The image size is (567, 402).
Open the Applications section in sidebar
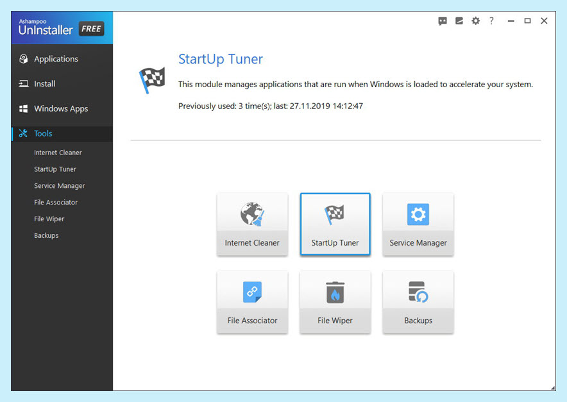[x=62, y=59]
